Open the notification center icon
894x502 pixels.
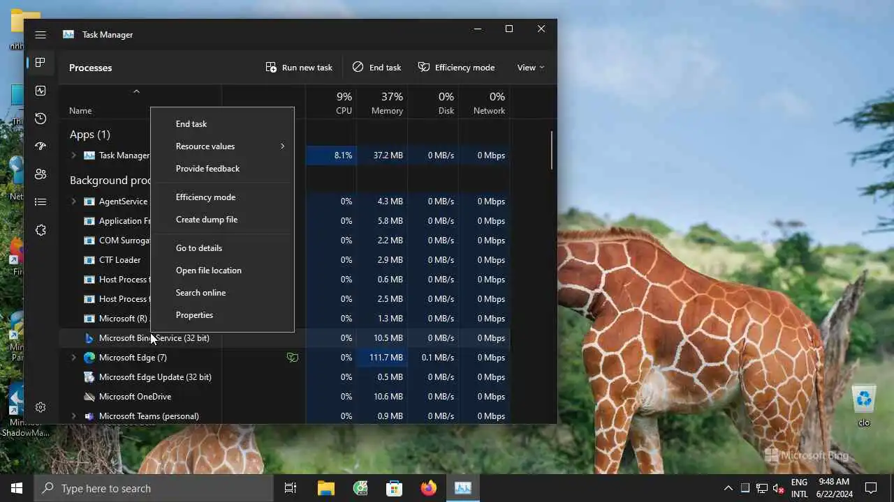click(x=871, y=488)
